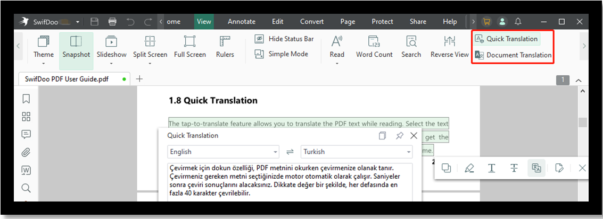Open the page Thumbnails sidebar panel
Viewport: 603px width, 219px height.
tap(26, 117)
